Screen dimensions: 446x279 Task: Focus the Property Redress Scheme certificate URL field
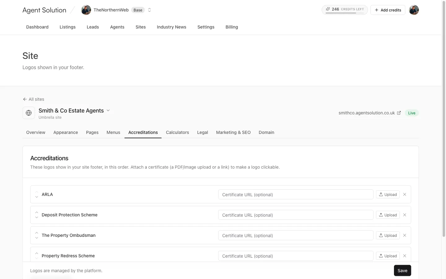coord(296,256)
